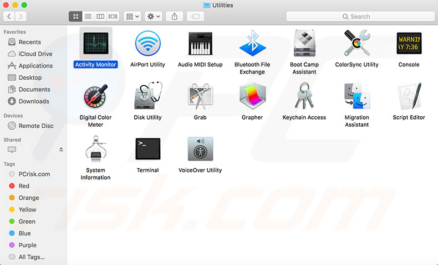Click the Share toolbar button
438x265 pixels.
[174, 17]
